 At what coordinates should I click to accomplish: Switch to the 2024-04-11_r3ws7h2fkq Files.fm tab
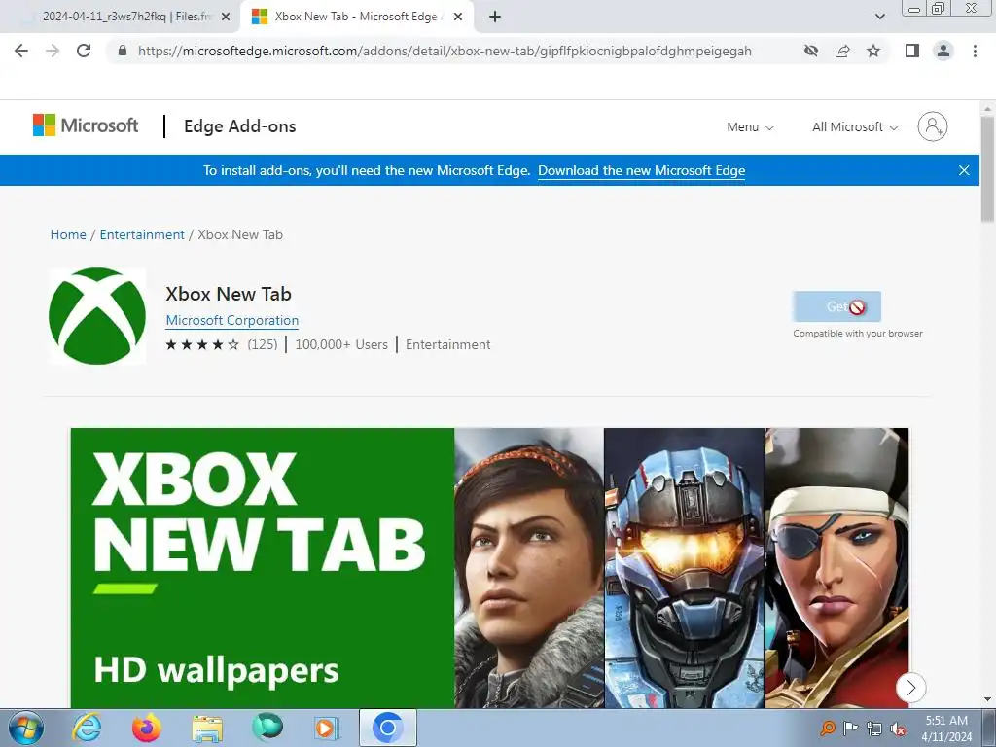coord(121,18)
